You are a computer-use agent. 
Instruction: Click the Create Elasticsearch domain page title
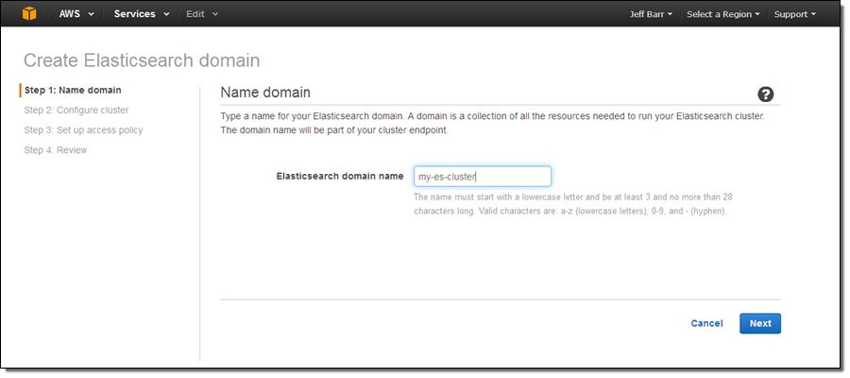pos(142,60)
